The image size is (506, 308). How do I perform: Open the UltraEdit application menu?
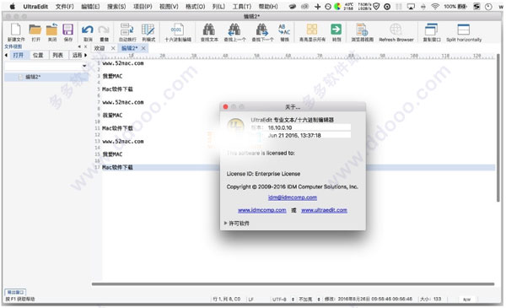pos(35,7)
